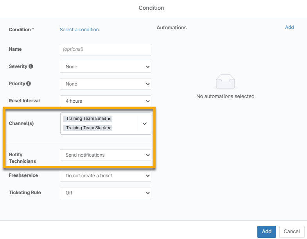Screen dimensions: 307x239
Task: Open the Severity dropdown
Action: (105, 67)
